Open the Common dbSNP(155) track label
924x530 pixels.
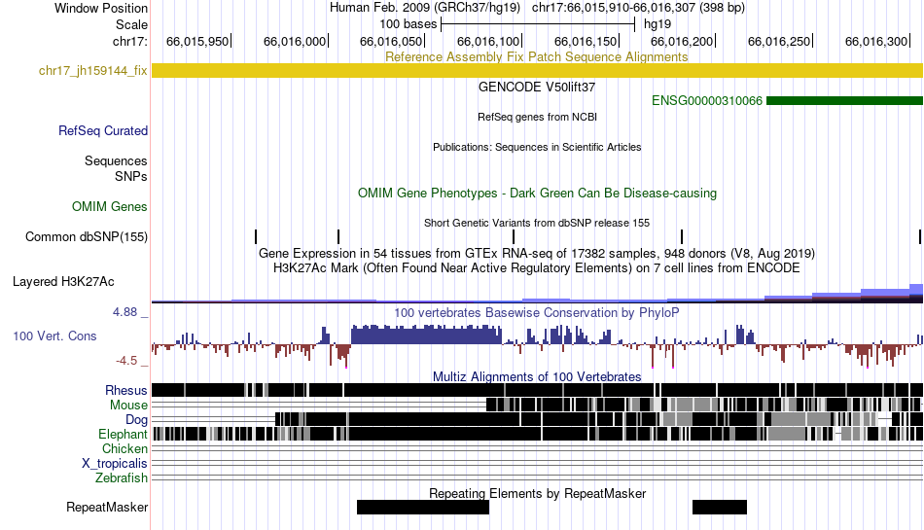pyautogui.click(x=87, y=236)
